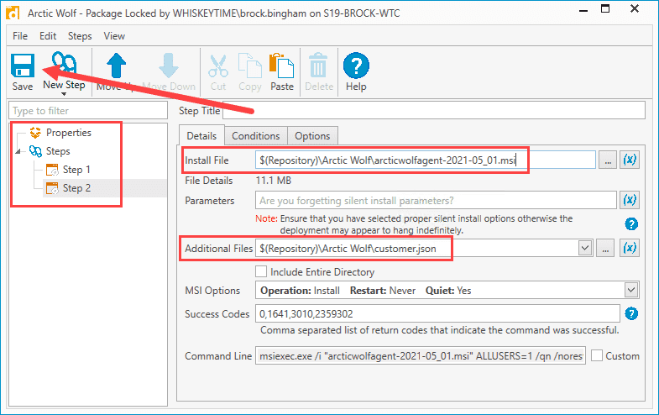659x415 pixels.
Task: Click the Step 2 installer icon
Action: [52, 188]
